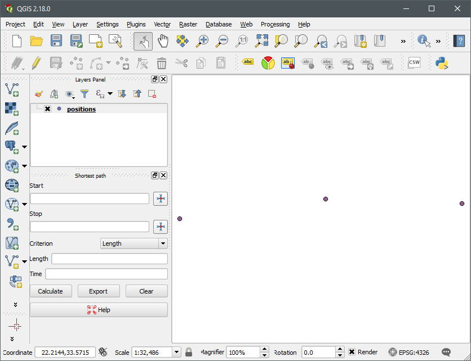Open the Layer Labeling Options abc icon
This screenshot has height=361, width=471.
[248, 62]
